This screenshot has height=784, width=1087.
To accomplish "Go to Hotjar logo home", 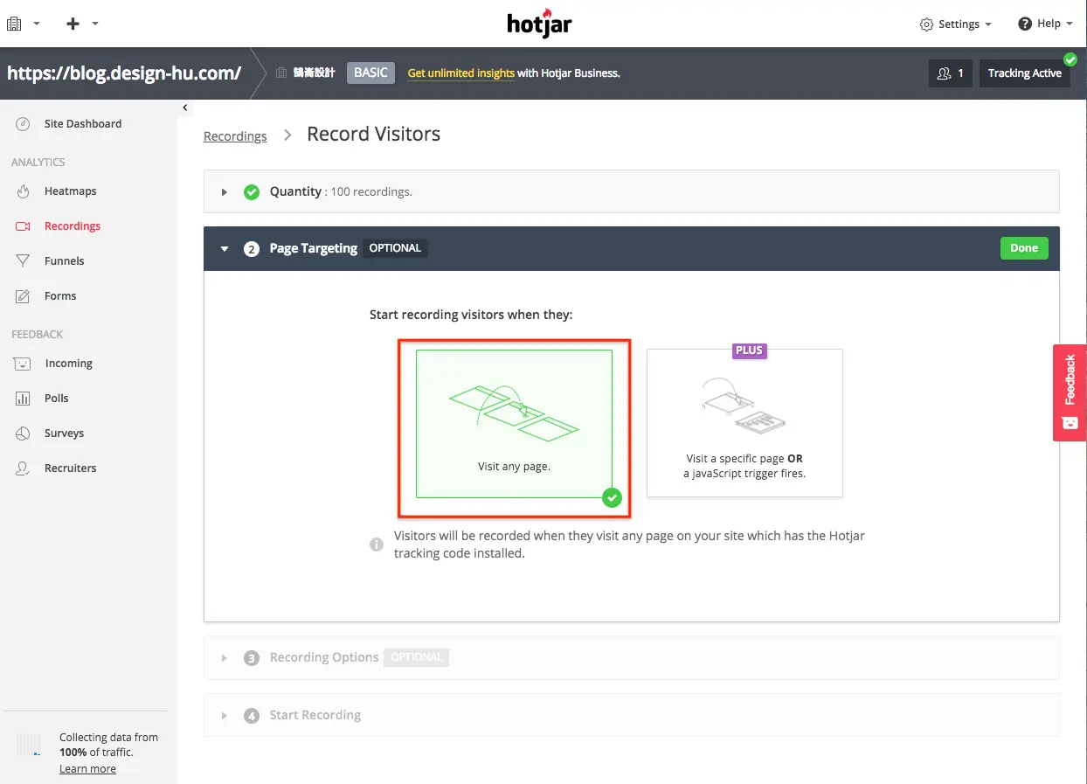I will point(540,23).
